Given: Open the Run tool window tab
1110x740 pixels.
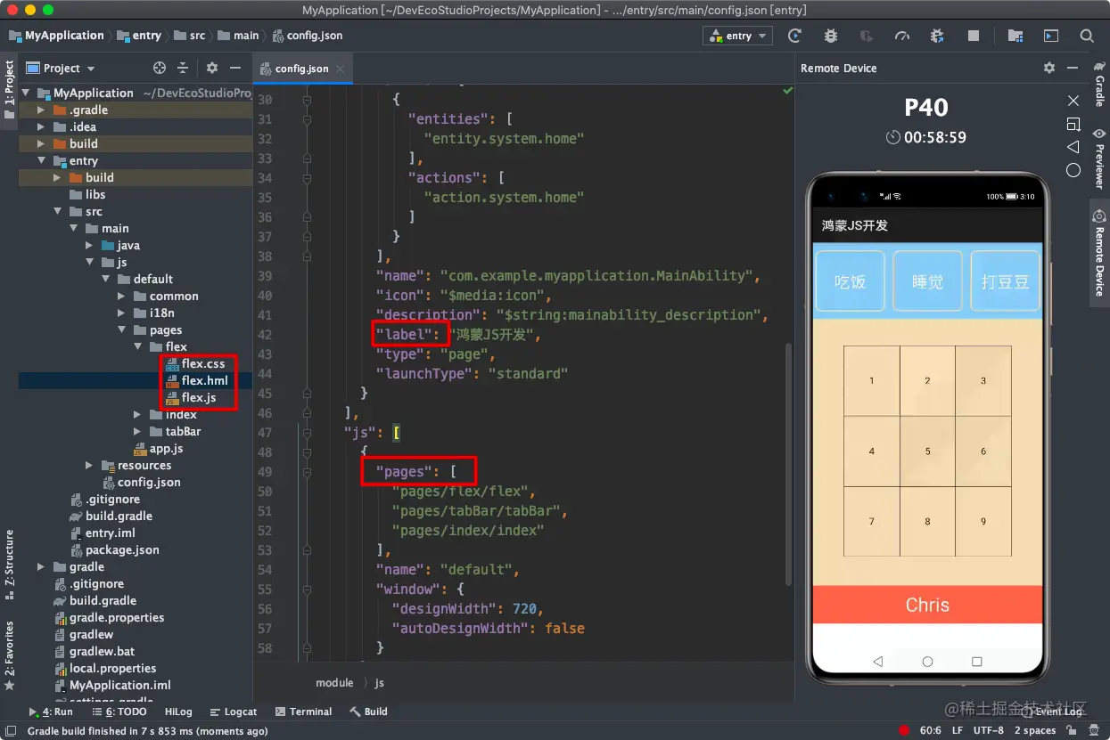Looking at the screenshot, I should [x=51, y=712].
